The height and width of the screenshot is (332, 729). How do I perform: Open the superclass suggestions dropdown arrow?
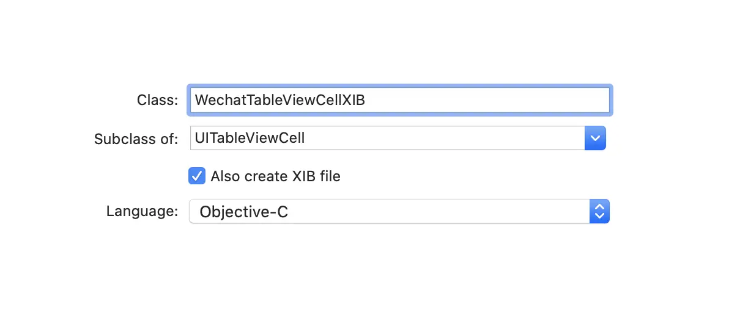pyautogui.click(x=595, y=139)
